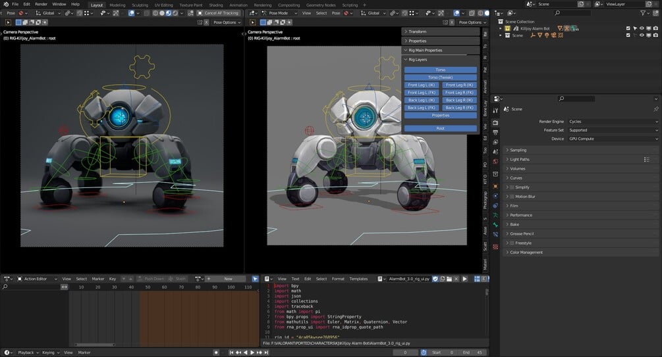The height and width of the screenshot is (357, 662).
Task: Open the Render properties tab icon
Action: pos(495,122)
